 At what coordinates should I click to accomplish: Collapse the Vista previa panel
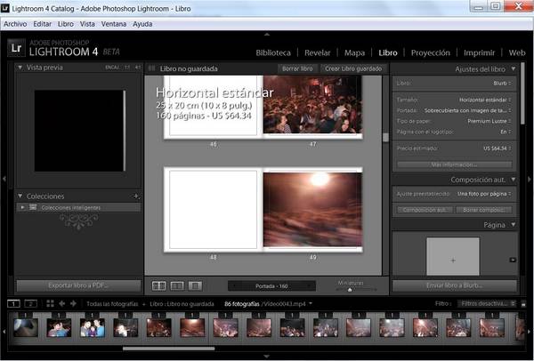(x=20, y=68)
